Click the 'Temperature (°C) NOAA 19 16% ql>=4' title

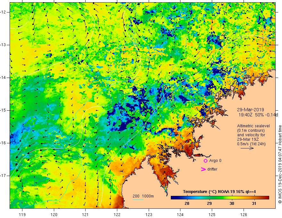219,192
